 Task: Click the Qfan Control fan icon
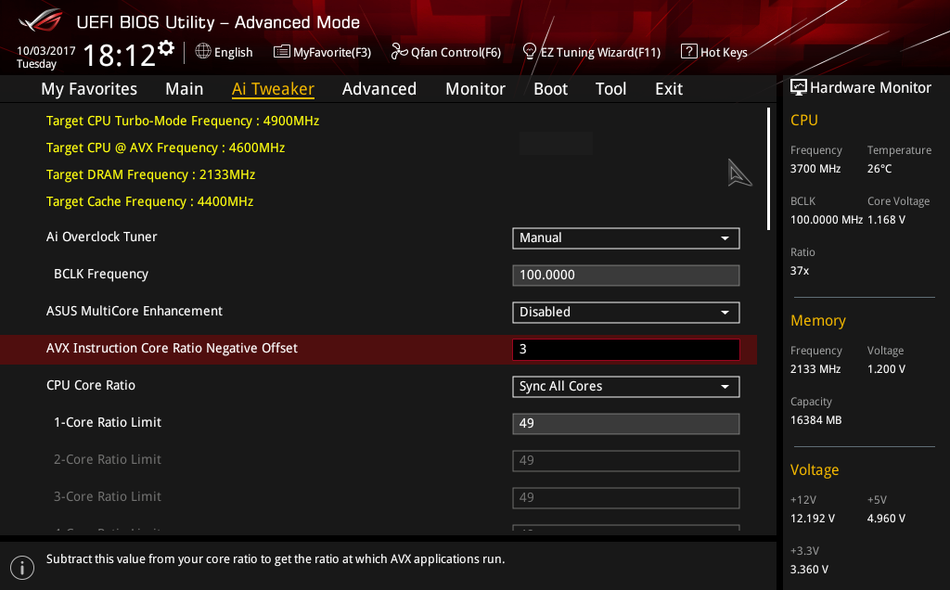click(x=399, y=52)
